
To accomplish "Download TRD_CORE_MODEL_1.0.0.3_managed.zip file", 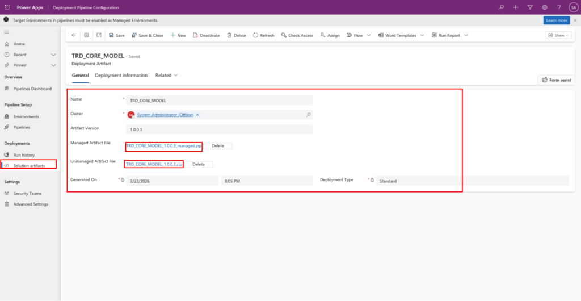I will click(163, 146).
